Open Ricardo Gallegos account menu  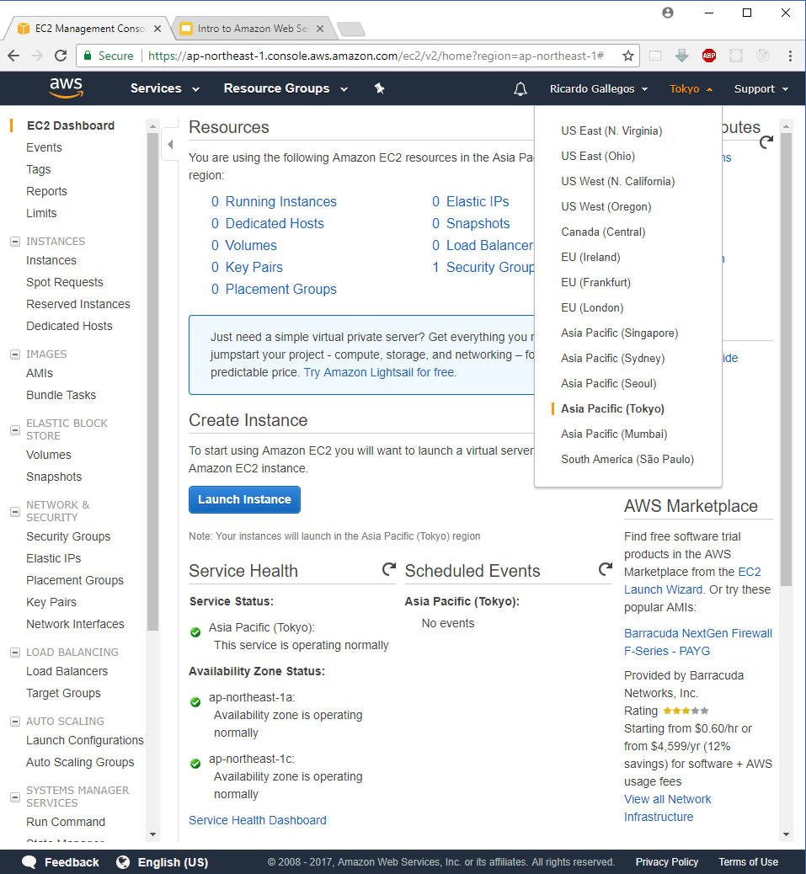599,88
